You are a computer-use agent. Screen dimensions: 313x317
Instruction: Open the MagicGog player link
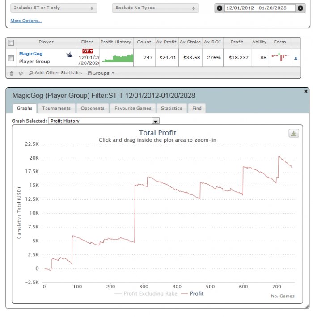[x=31, y=54]
